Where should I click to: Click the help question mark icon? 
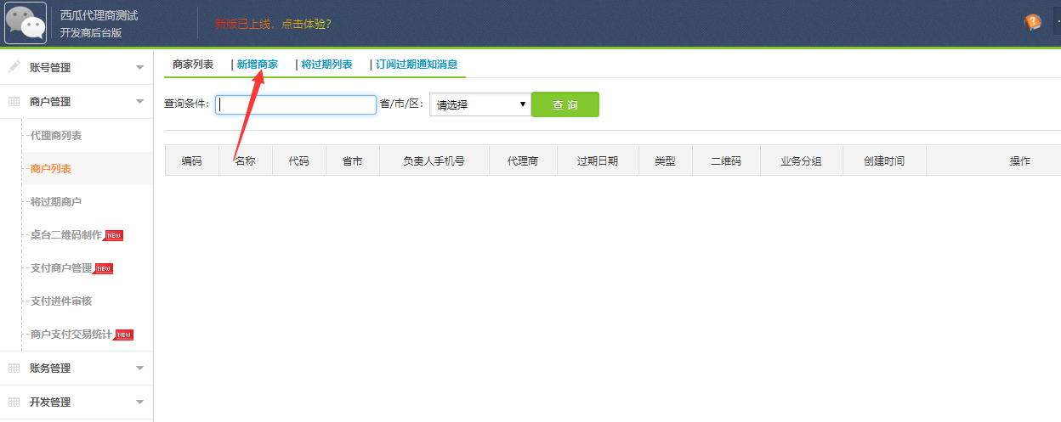point(1033,23)
